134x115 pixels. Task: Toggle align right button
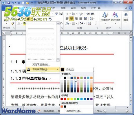(x=76, y=19)
